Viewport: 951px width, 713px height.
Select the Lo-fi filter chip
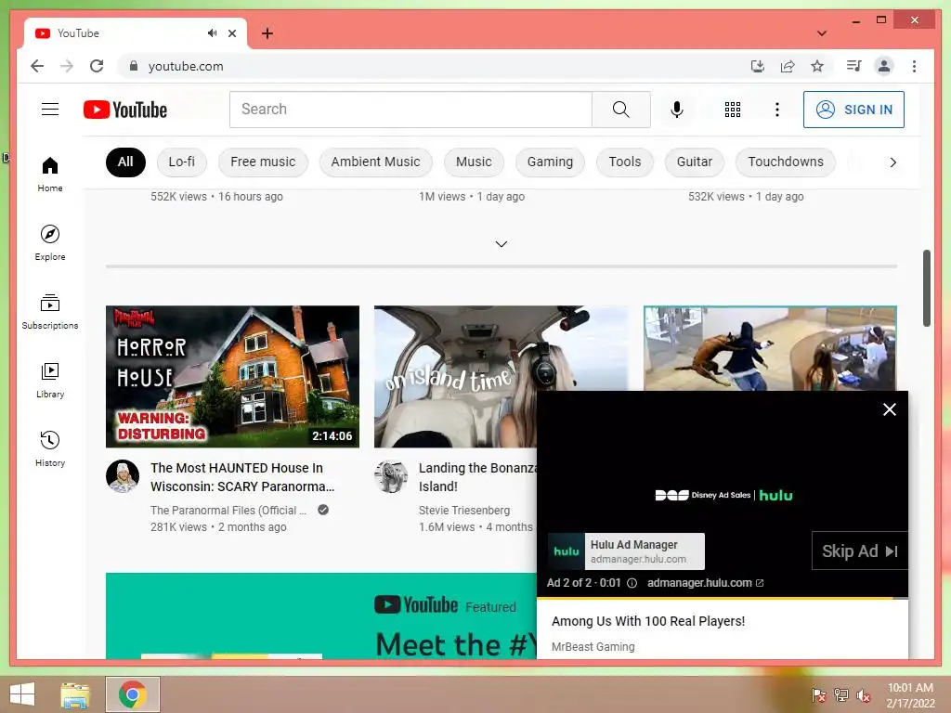181,162
